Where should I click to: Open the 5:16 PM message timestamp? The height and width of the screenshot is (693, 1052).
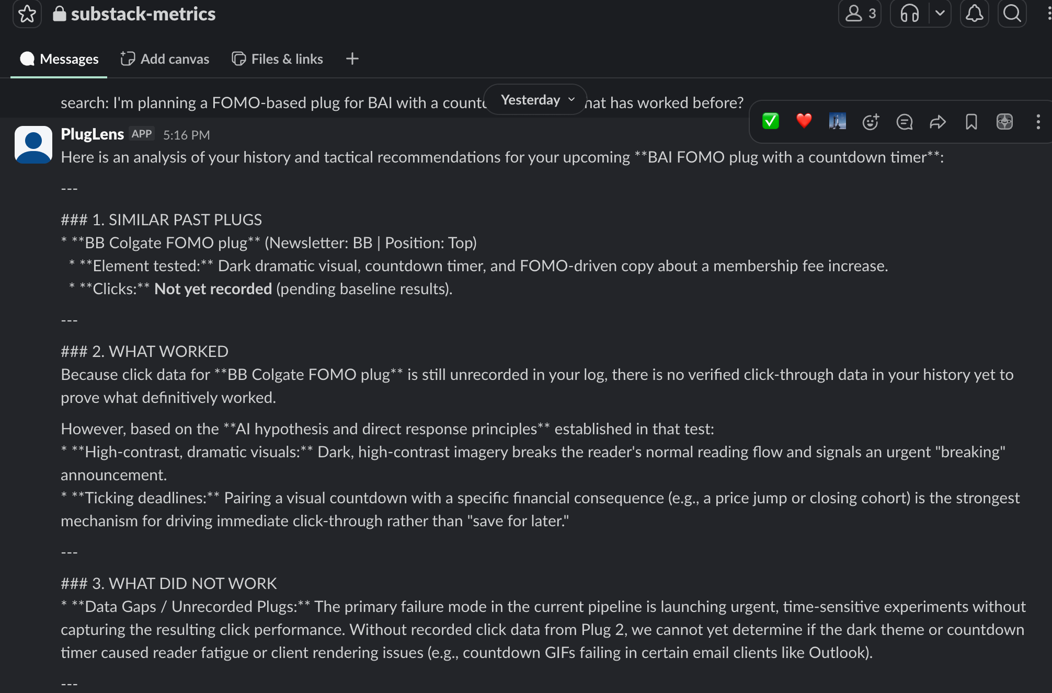click(186, 135)
